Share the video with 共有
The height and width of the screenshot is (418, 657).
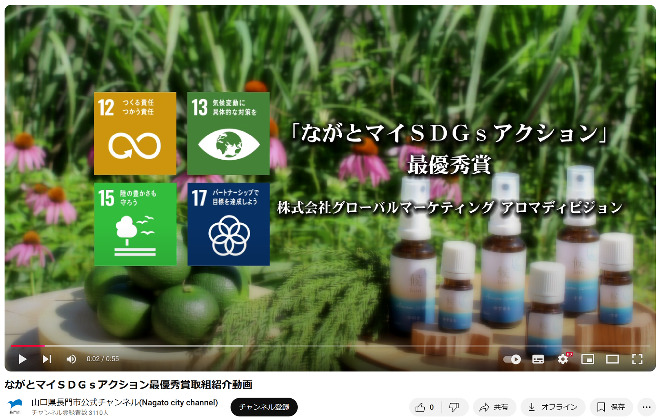[494, 407]
